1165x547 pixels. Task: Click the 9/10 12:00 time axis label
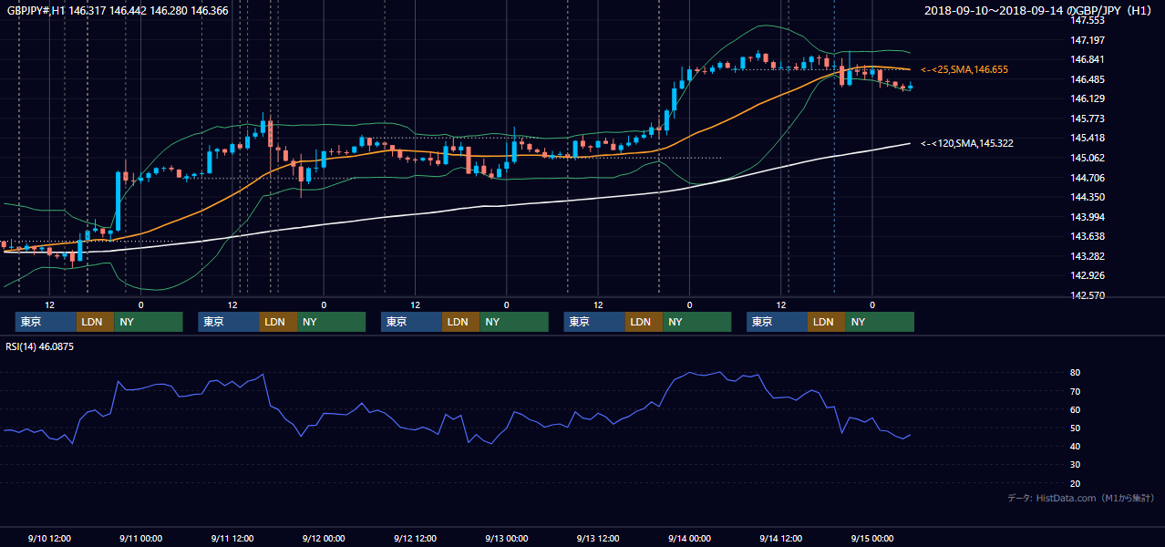49,539
